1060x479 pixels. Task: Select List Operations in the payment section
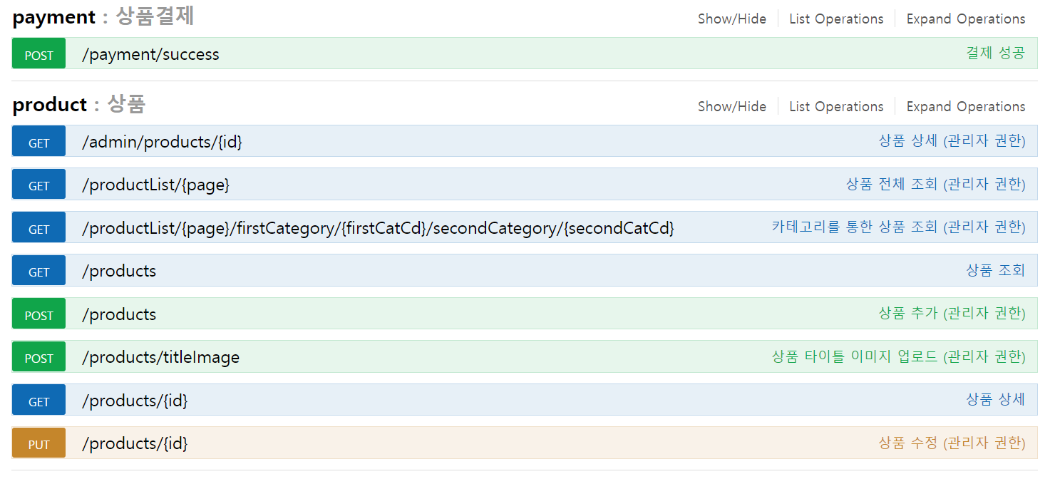(x=836, y=19)
